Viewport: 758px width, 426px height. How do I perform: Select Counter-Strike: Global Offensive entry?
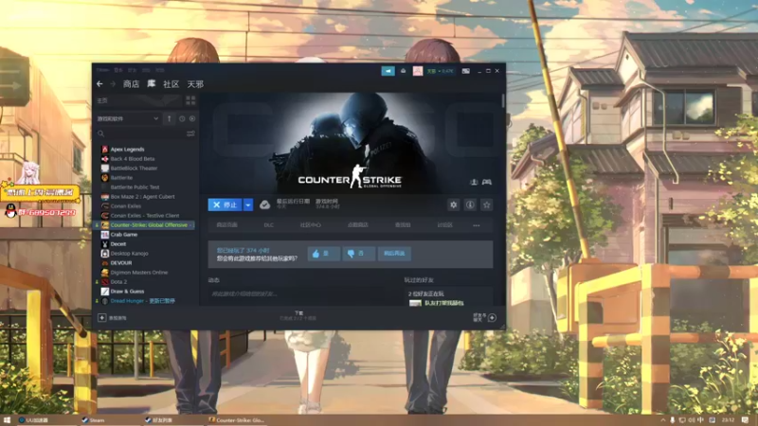click(145, 225)
